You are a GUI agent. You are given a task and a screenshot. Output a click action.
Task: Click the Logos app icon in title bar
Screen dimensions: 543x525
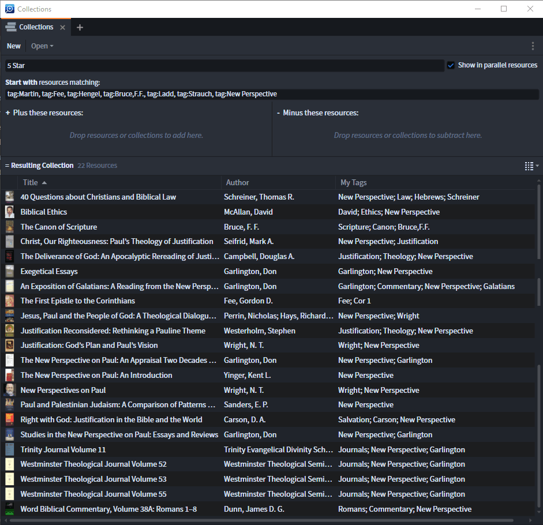pos(10,9)
